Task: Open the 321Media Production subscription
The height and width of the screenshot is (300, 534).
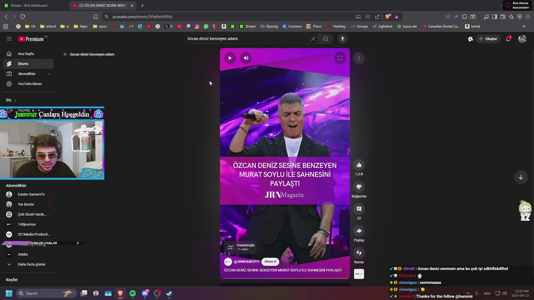Action: click(28, 234)
